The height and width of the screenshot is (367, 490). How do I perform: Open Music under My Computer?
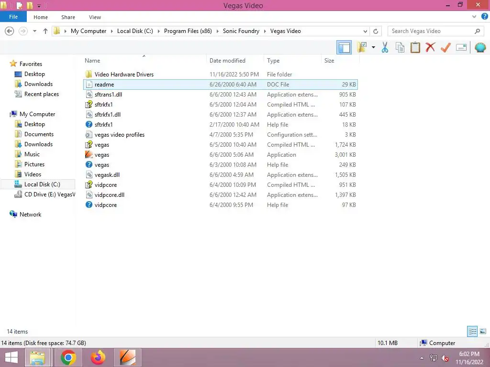[x=32, y=154]
